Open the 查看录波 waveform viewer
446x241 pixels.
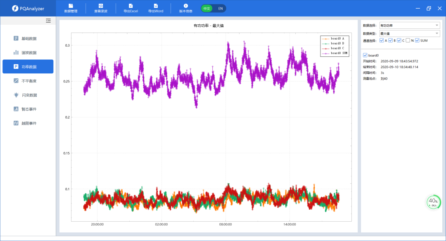(x=101, y=8)
